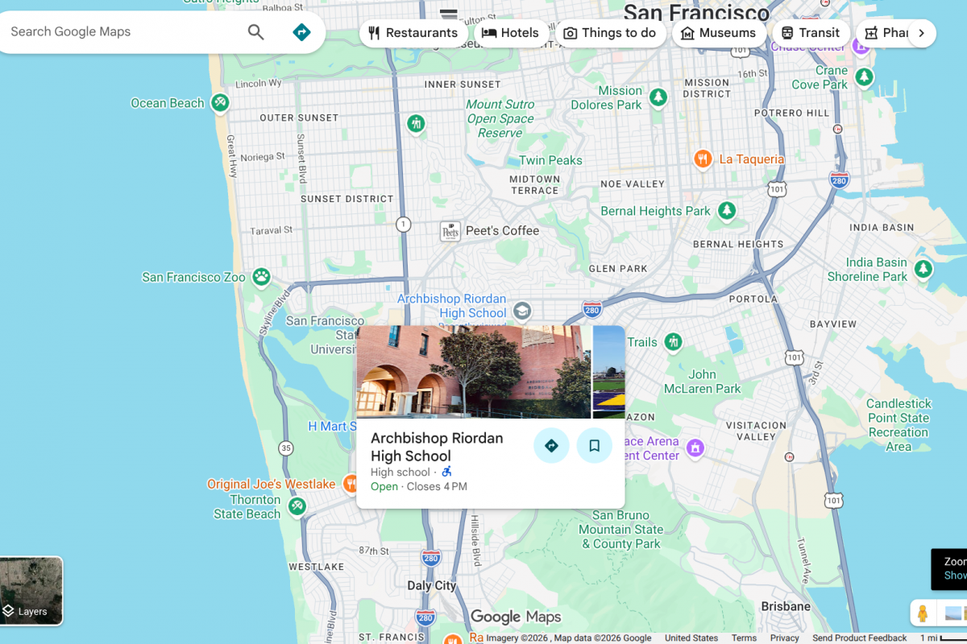Pick up Pegman for Street View

pos(923,613)
